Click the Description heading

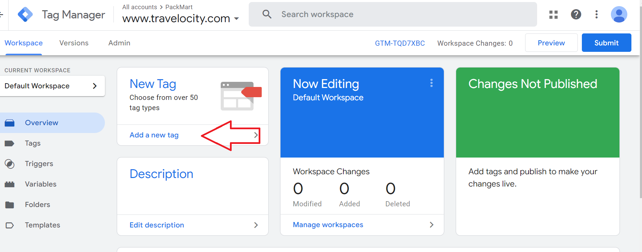coord(161,174)
